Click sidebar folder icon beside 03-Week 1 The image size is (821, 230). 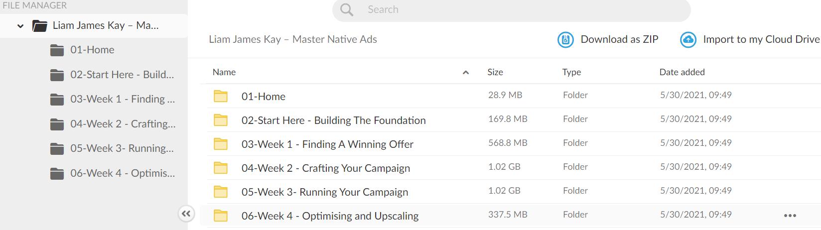click(57, 99)
